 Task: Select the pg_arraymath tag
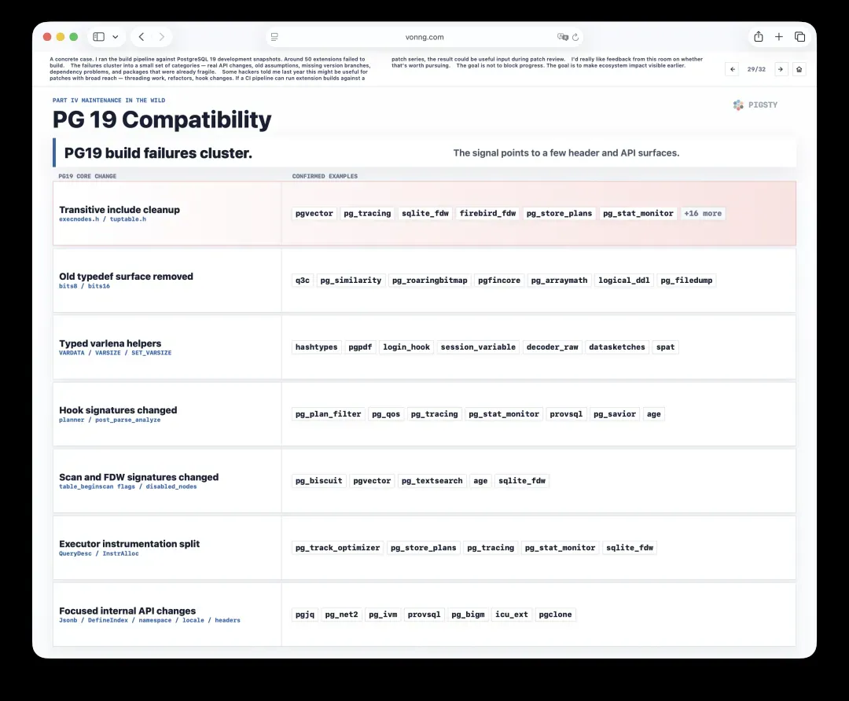560,281
